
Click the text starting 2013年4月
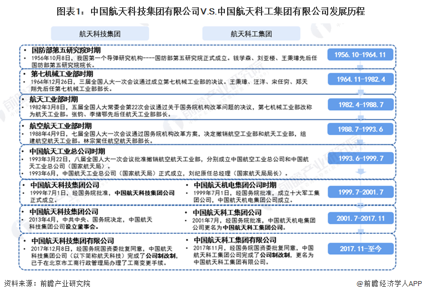[91, 223]
